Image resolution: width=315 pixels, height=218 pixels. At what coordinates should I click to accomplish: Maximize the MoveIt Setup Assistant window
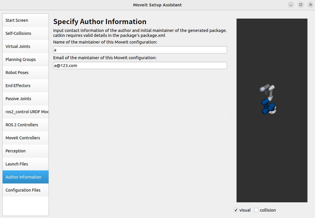tap(301, 5)
